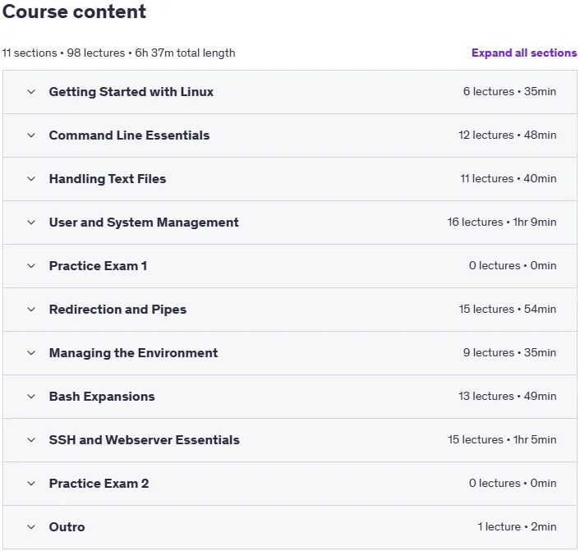Toggle chevron next to Bash Expansions
This screenshot has height=551, width=580.
(31, 397)
